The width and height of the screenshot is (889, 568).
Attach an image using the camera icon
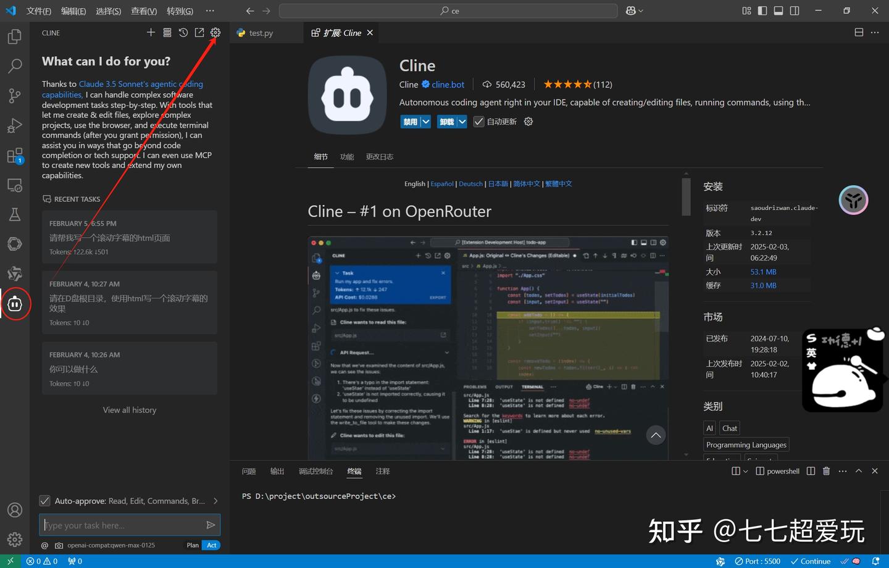pos(59,545)
